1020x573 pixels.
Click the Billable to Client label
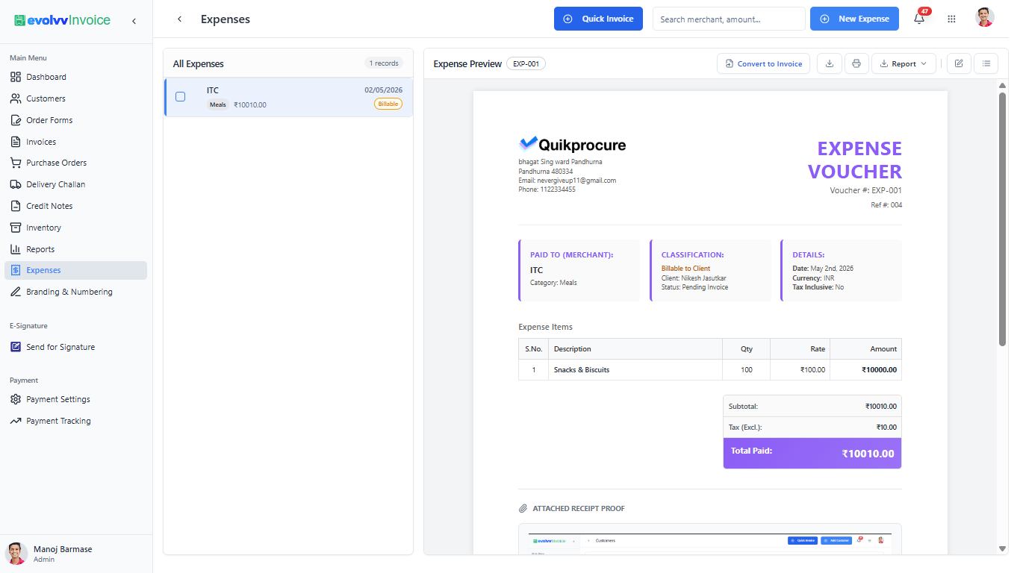tap(685, 269)
